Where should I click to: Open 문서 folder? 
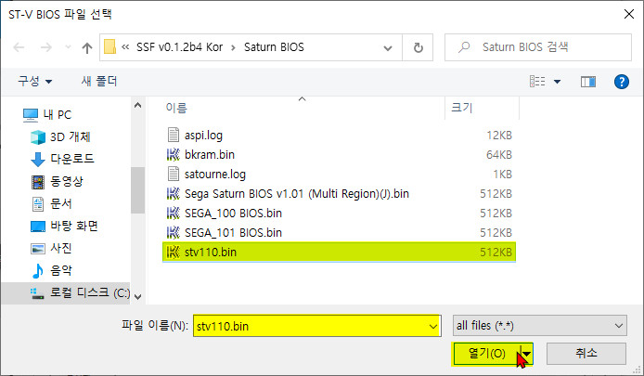pos(51,203)
